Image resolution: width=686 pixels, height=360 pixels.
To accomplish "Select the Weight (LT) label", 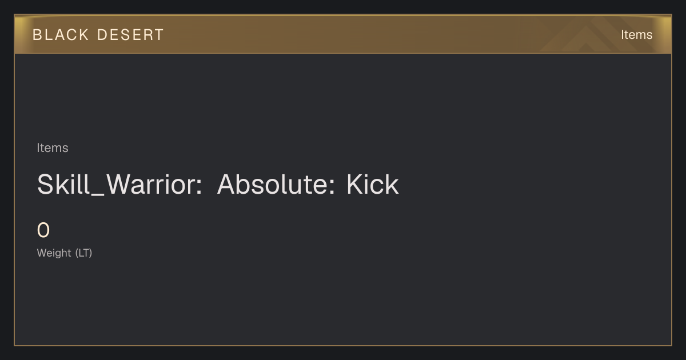I will tap(65, 253).
